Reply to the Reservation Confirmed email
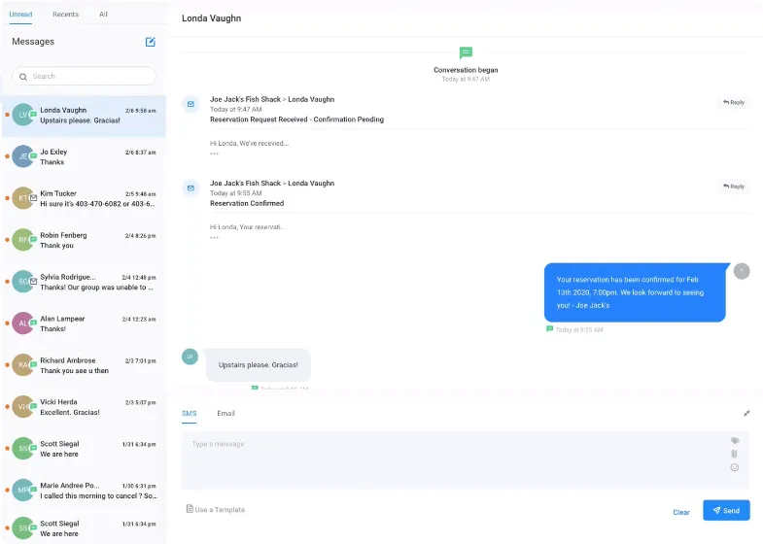The height and width of the screenshot is (544, 763). [x=733, y=187]
